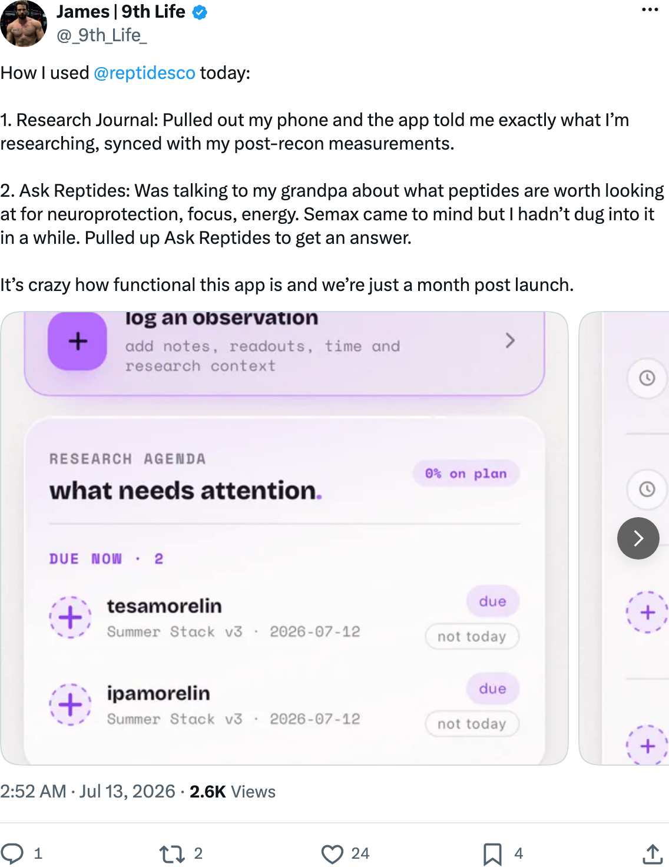Click the share upload icon
The image size is (669, 867).
(x=652, y=853)
